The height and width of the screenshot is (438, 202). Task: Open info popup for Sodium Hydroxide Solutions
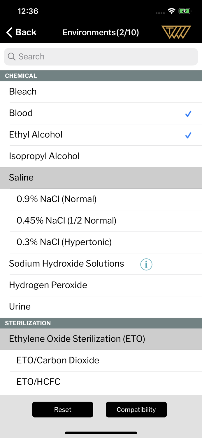tap(146, 264)
